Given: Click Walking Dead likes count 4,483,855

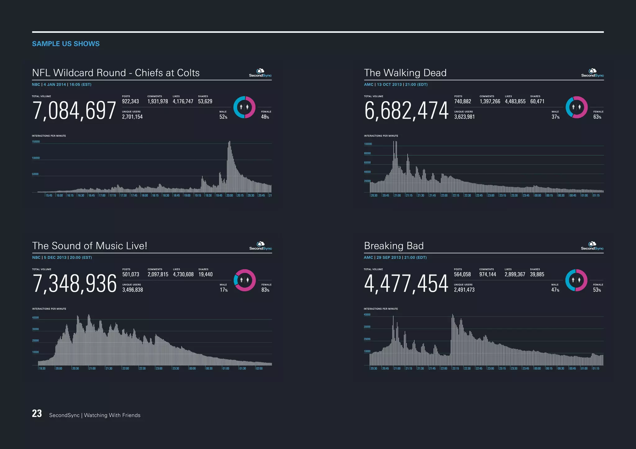Looking at the screenshot, I should pos(515,101).
